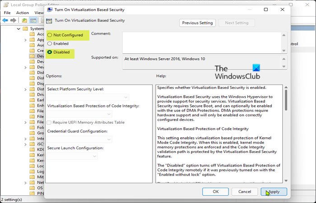Screen dimensions: 316x203
Task: Click the Help pane scroll down arrow
Action: click(286, 180)
